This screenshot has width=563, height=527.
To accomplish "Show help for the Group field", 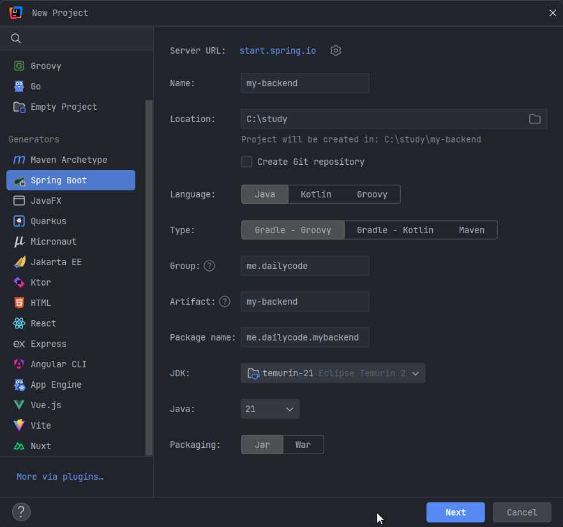I will click(209, 266).
